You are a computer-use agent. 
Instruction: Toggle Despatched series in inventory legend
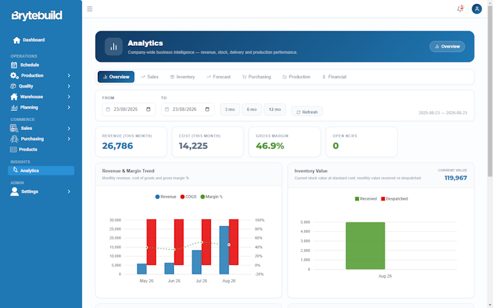tap(394, 199)
